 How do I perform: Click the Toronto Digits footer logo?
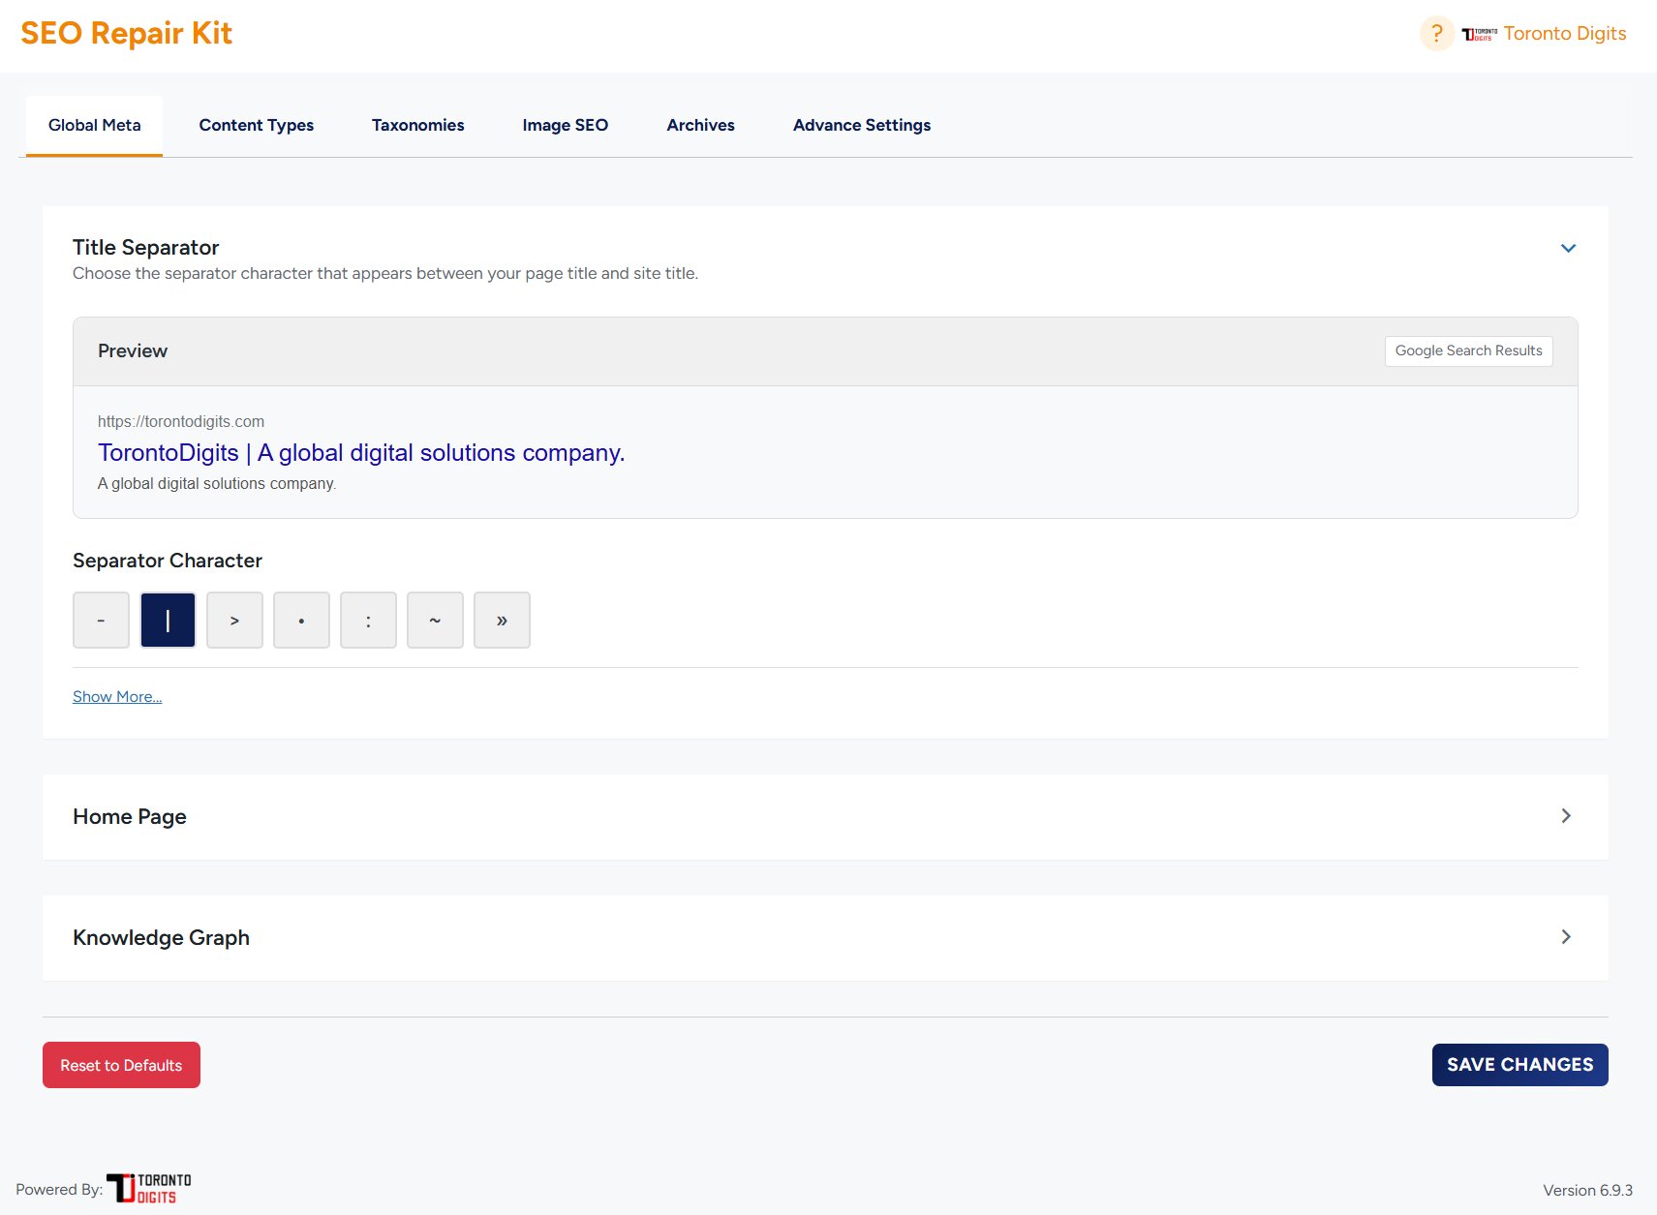(148, 1188)
